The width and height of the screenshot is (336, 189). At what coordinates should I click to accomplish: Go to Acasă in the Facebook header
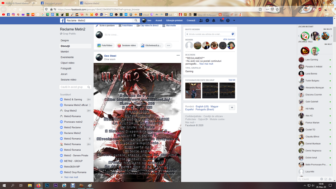tap(159, 20)
